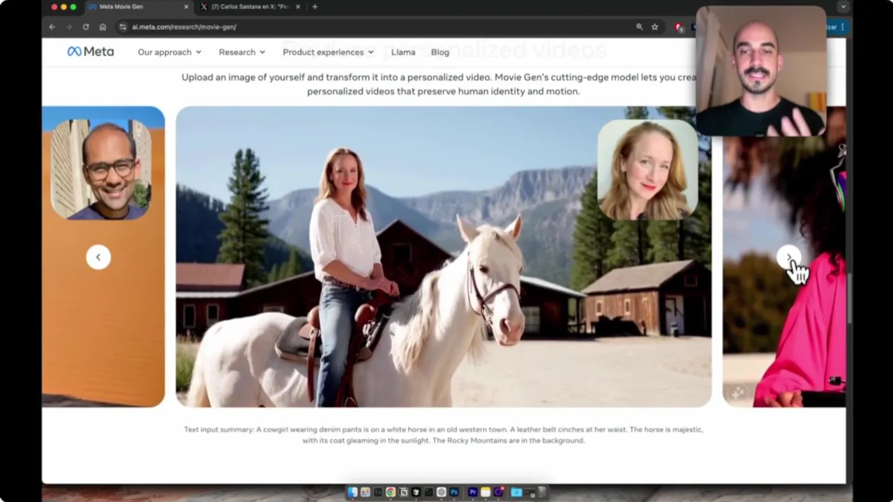
Task: Open the Trash in the Dock
Action: pos(542,492)
